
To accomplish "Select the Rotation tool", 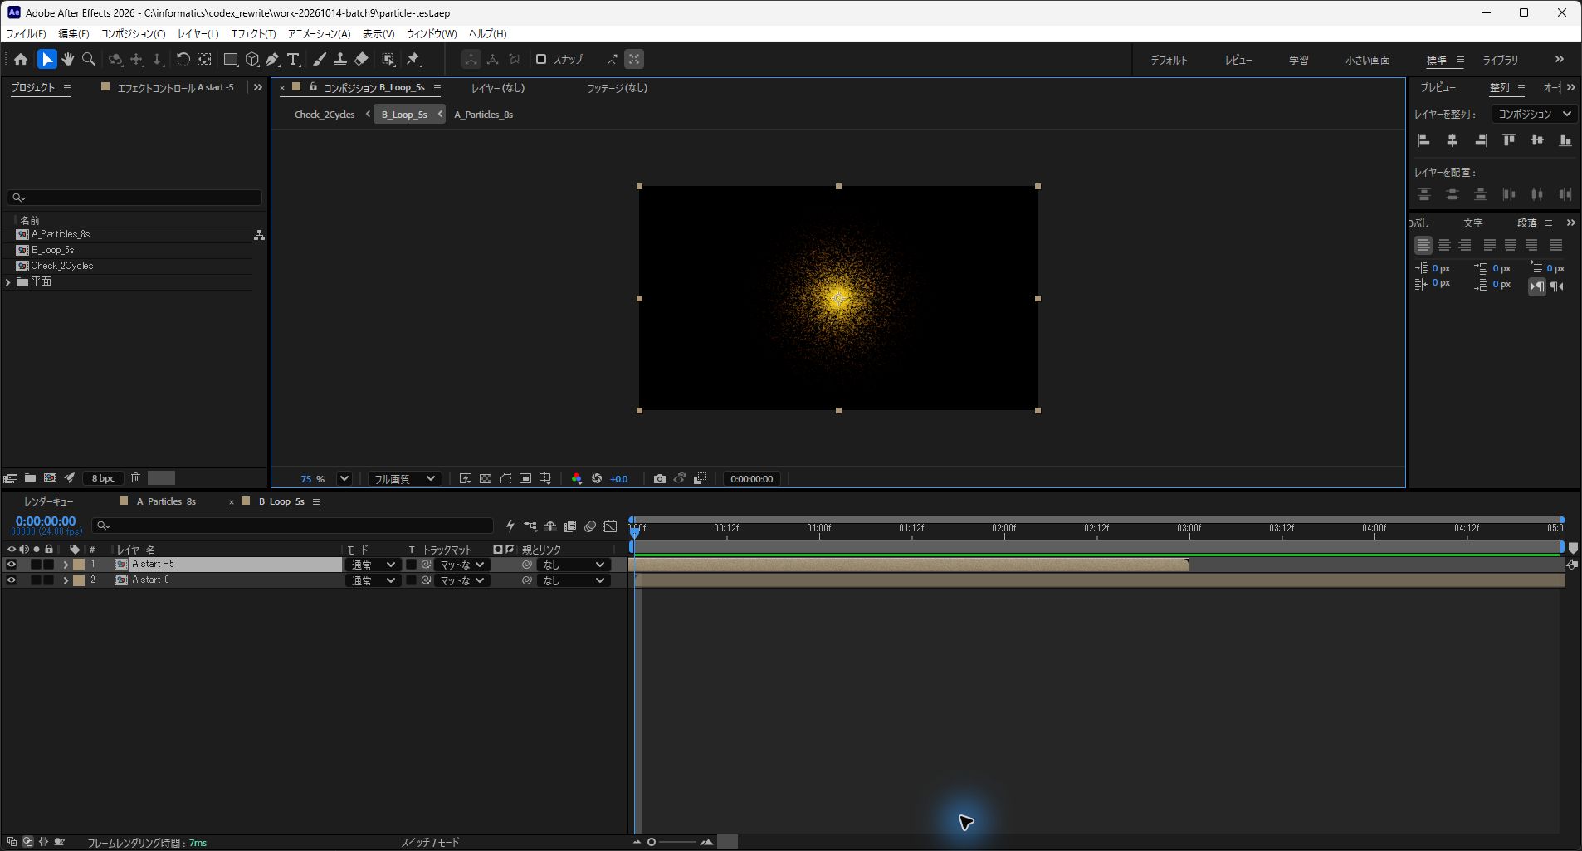I will coord(183,59).
